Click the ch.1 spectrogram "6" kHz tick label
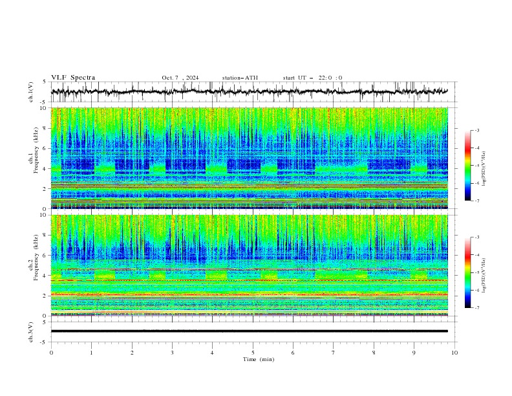 (x=45, y=149)
